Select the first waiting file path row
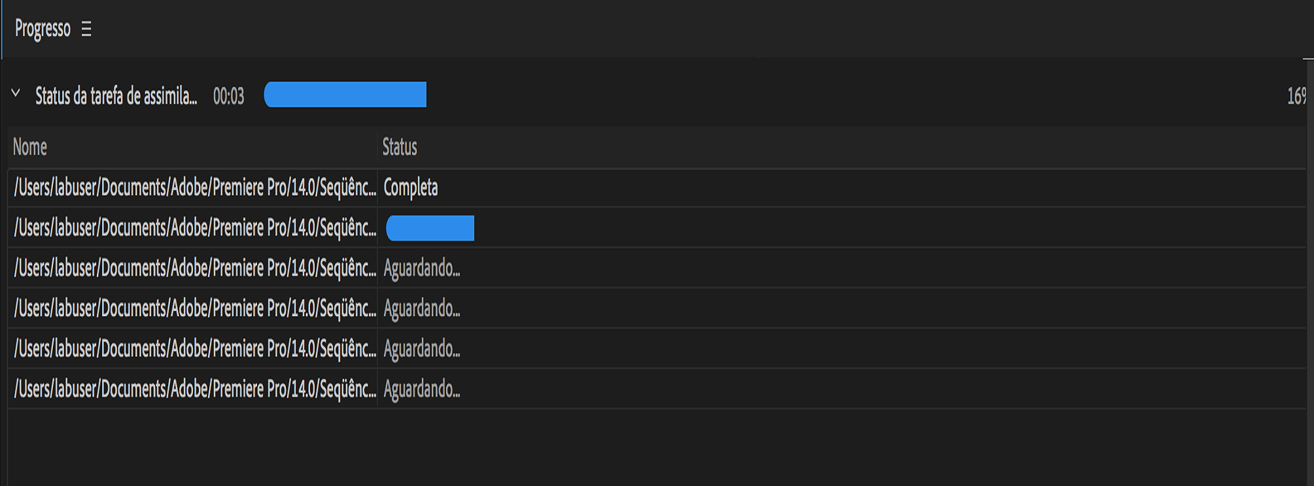 tap(194, 268)
